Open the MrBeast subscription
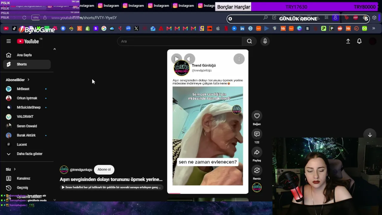 (x=27, y=89)
